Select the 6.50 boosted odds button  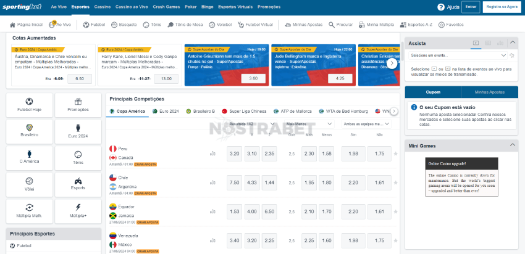click(80, 79)
